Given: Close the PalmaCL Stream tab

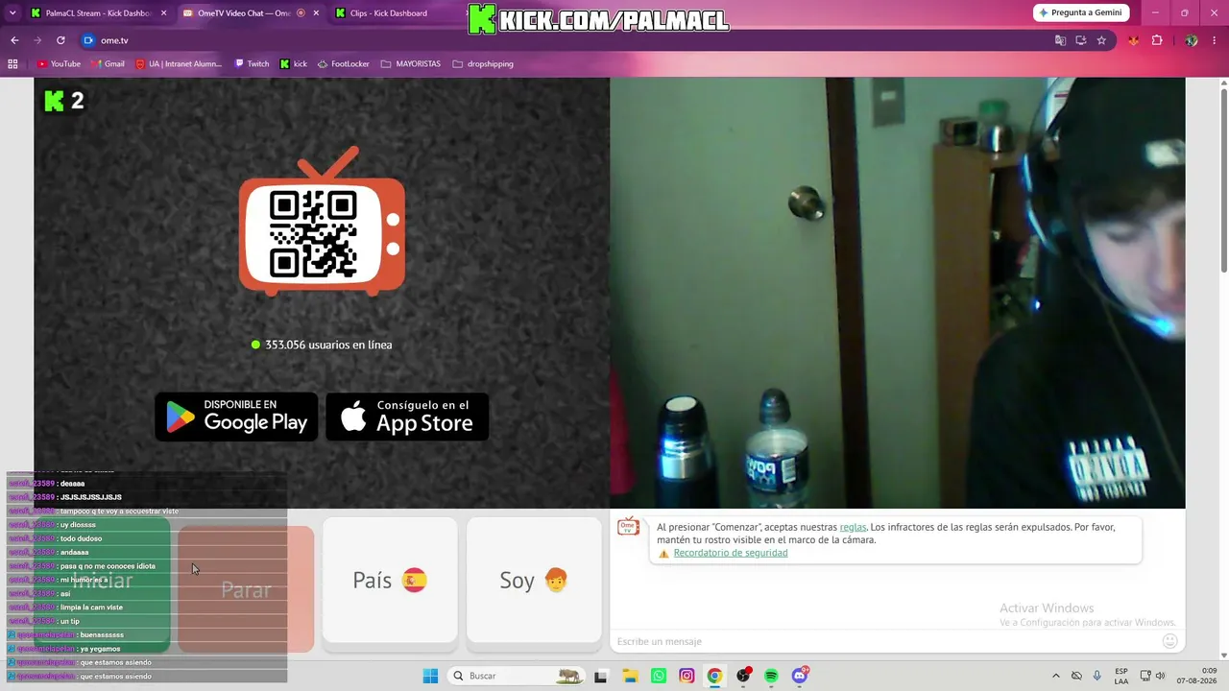Looking at the screenshot, I should (163, 13).
